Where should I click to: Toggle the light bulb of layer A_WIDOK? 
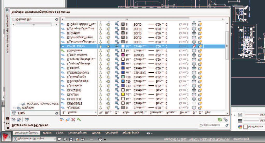(x=101, y=108)
